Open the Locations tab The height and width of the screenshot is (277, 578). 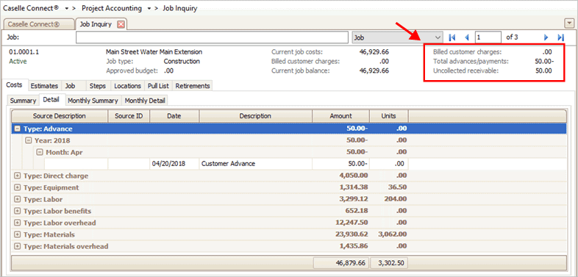coord(127,86)
